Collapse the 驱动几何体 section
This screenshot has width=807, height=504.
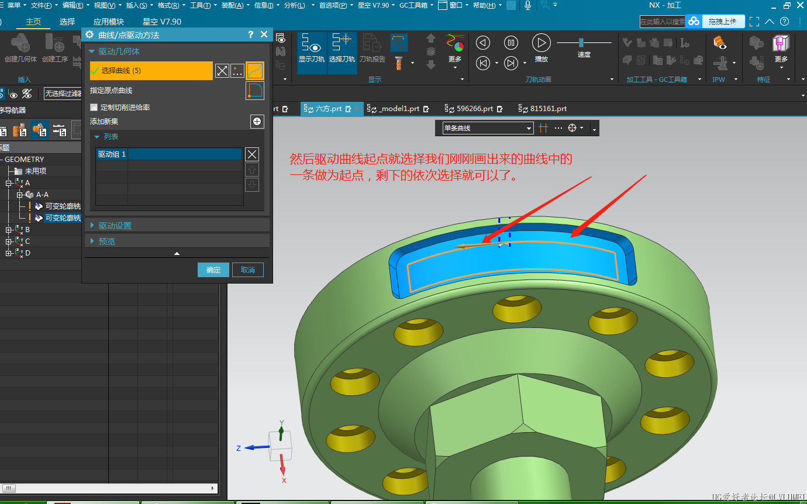(x=92, y=51)
